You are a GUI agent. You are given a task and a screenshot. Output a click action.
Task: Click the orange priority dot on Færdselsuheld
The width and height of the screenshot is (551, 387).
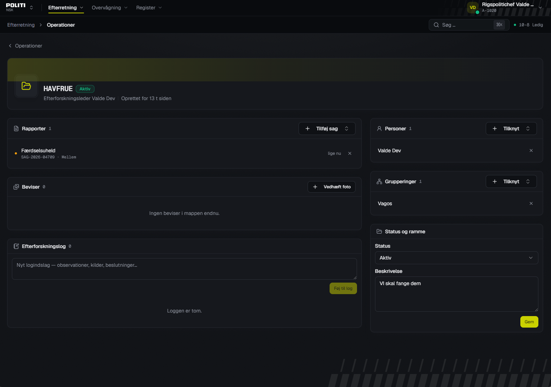tap(16, 153)
